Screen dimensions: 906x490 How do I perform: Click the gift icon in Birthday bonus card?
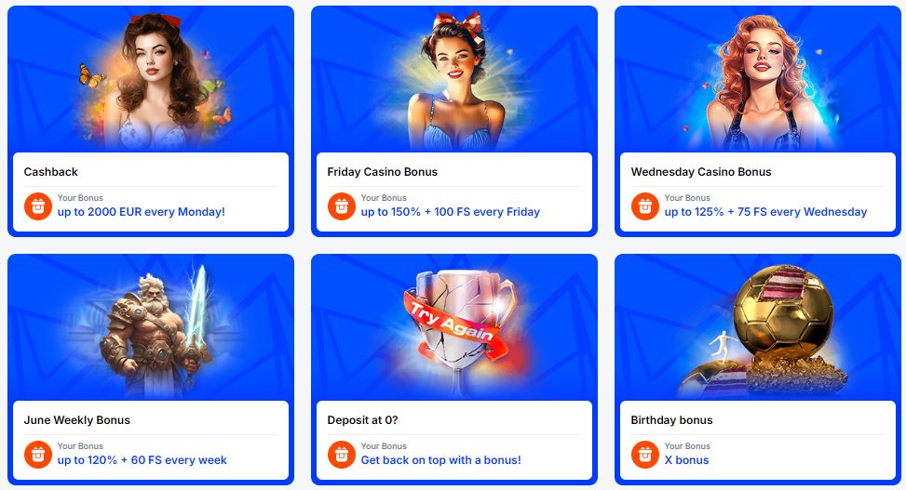(645, 455)
